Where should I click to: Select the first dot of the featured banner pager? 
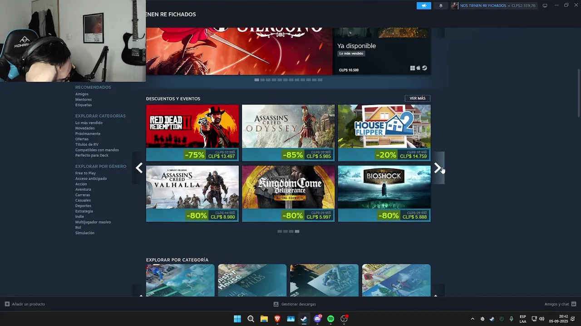click(256, 80)
